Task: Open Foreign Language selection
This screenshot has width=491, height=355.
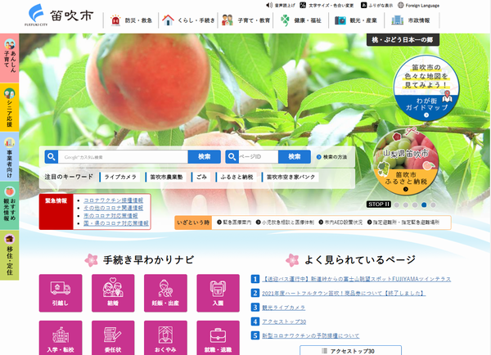Action: tap(418, 6)
